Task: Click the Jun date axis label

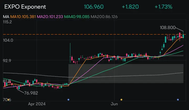Action: 114,104
